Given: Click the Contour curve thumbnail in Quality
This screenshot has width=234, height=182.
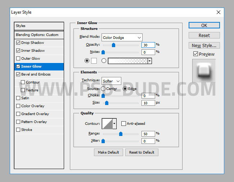Looking at the screenshot, I should click(x=107, y=124).
